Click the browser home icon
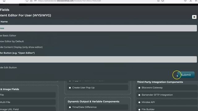The width and height of the screenshot is (198, 111). pyautogui.click(x=4, y=1)
